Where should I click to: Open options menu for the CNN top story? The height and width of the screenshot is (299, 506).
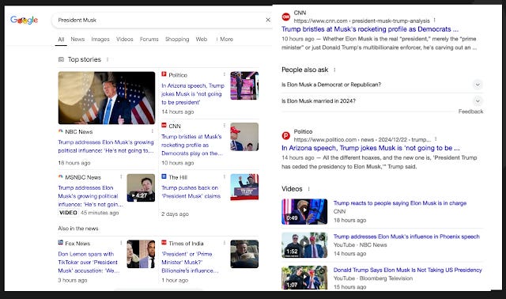pos(225,126)
